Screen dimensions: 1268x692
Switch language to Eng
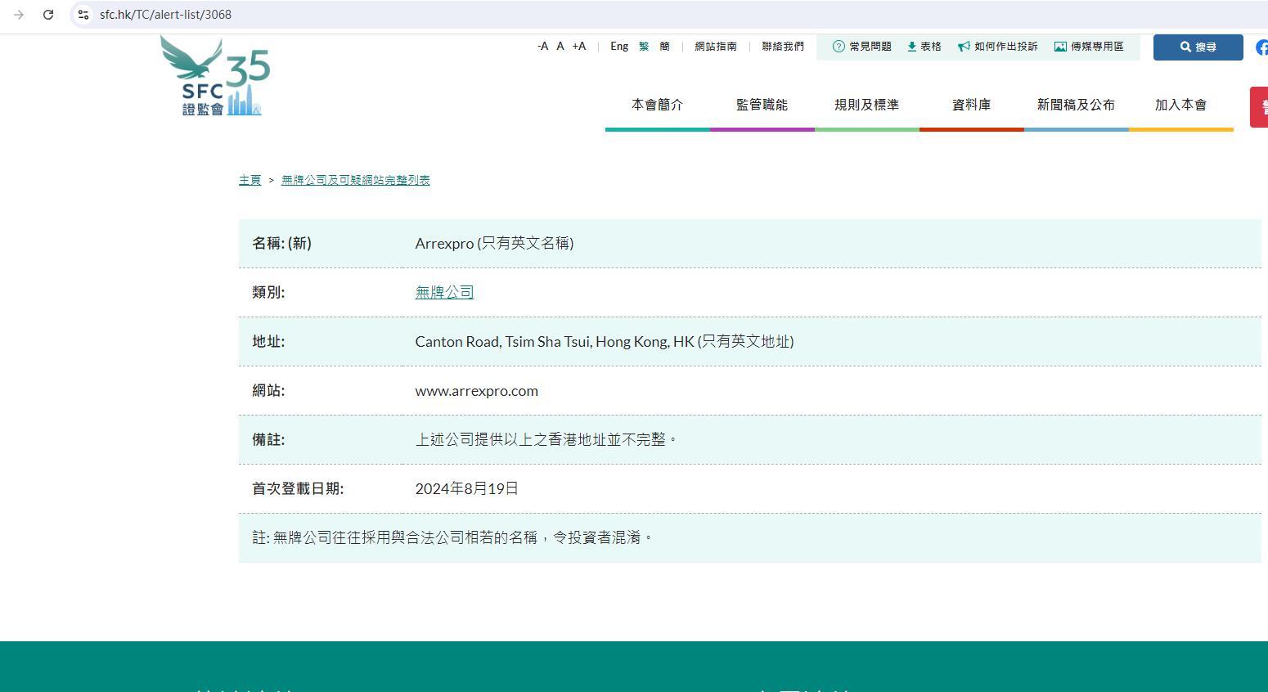point(619,47)
